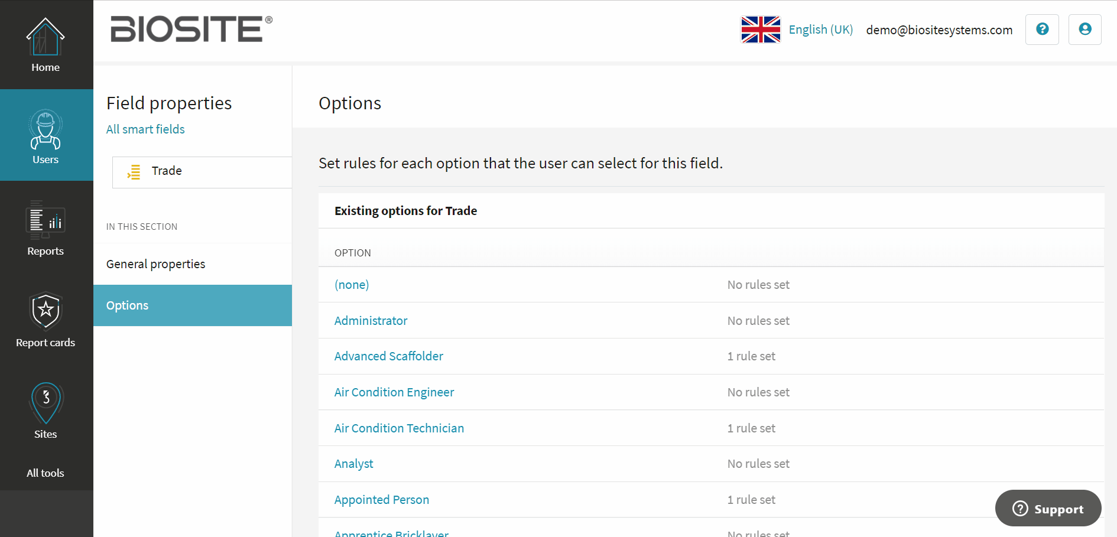
Task: Open the user account profile icon
Action: coord(1084,30)
